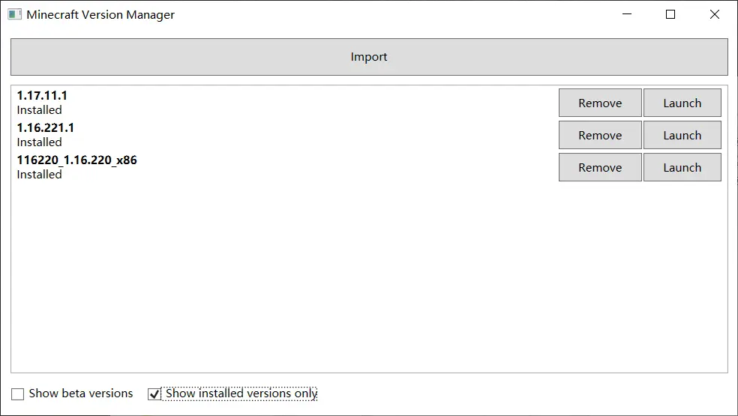Enable the Show beta versions checkbox

tap(17, 394)
